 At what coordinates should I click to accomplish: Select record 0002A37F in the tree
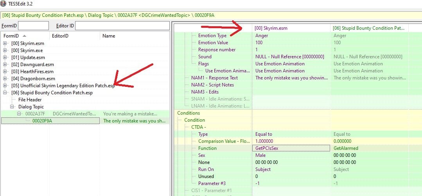pos(35,113)
